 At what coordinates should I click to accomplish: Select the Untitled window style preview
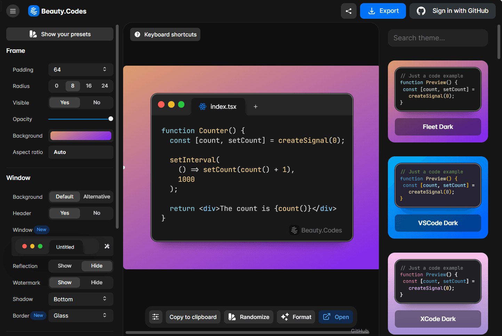(57, 246)
